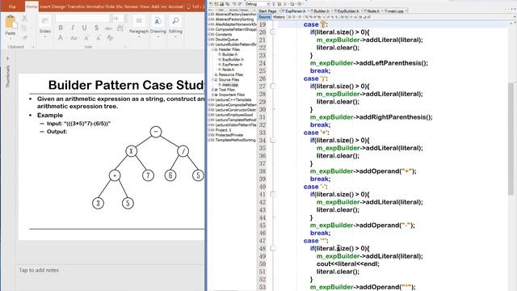Click the 'Tap to add notes' area
This screenshot has height=291, width=517.
(x=39, y=270)
